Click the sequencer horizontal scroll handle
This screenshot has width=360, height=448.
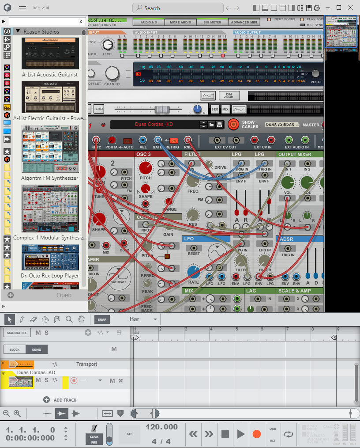point(145,413)
